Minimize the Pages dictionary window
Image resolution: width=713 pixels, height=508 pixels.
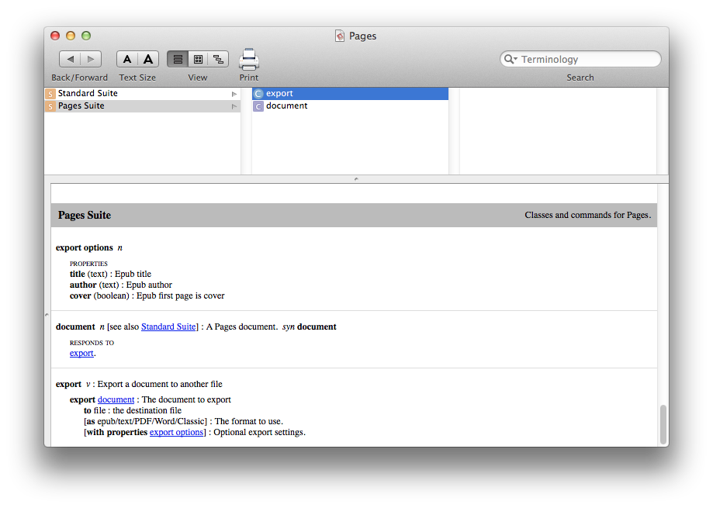(71, 36)
